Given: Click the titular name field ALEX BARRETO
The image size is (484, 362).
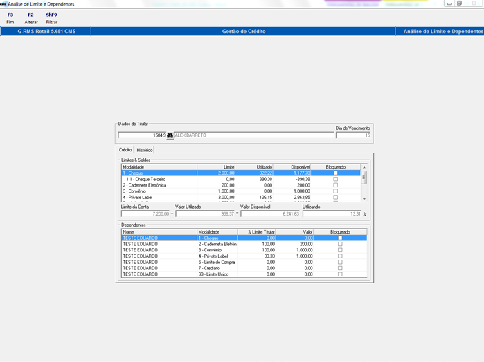Looking at the screenshot, I should pyautogui.click(x=253, y=135).
